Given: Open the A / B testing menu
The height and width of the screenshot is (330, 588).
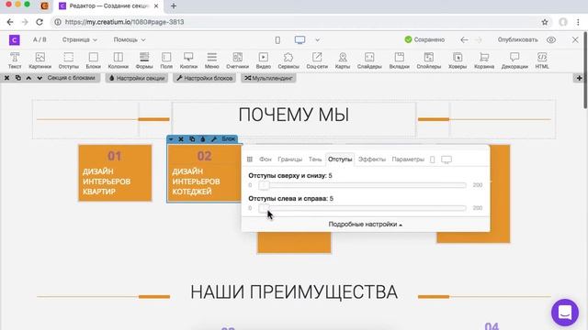Looking at the screenshot, I should tap(40, 39).
